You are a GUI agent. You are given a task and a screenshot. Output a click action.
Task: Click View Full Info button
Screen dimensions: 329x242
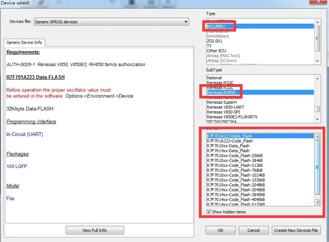coord(95,230)
